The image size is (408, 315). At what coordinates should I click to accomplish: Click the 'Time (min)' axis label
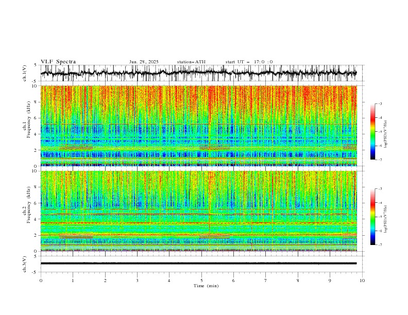pos(206,286)
